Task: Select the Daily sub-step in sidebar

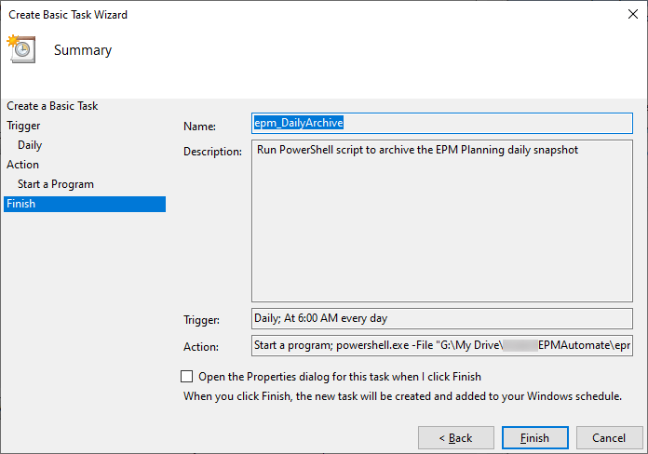Action: pos(30,145)
